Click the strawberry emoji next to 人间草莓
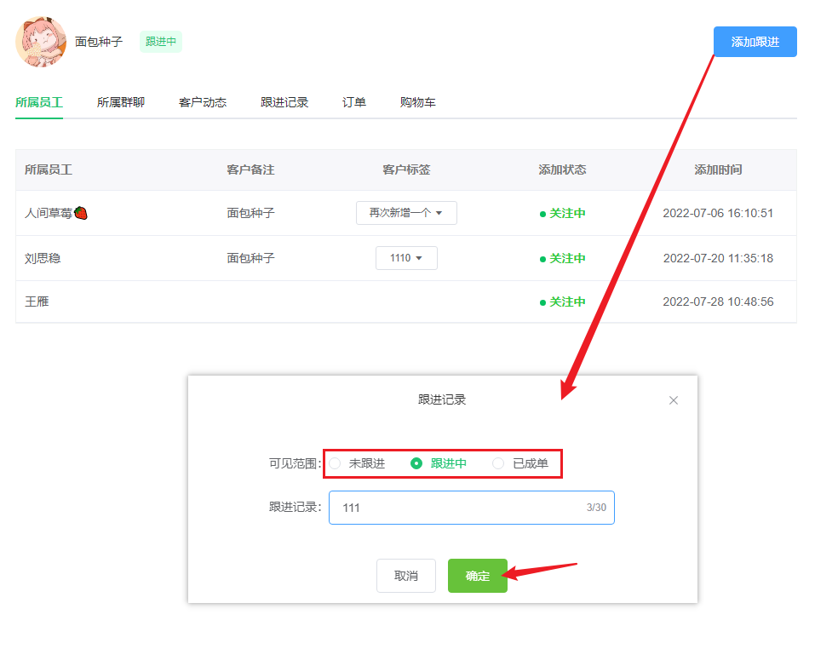The width and height of the screenshot is (815, 672). [x=83, y=213]
